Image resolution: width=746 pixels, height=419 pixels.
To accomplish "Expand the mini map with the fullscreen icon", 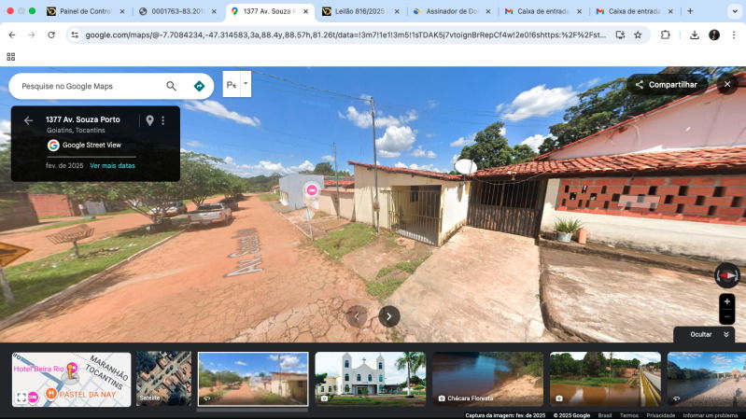I will pos(21,398).
